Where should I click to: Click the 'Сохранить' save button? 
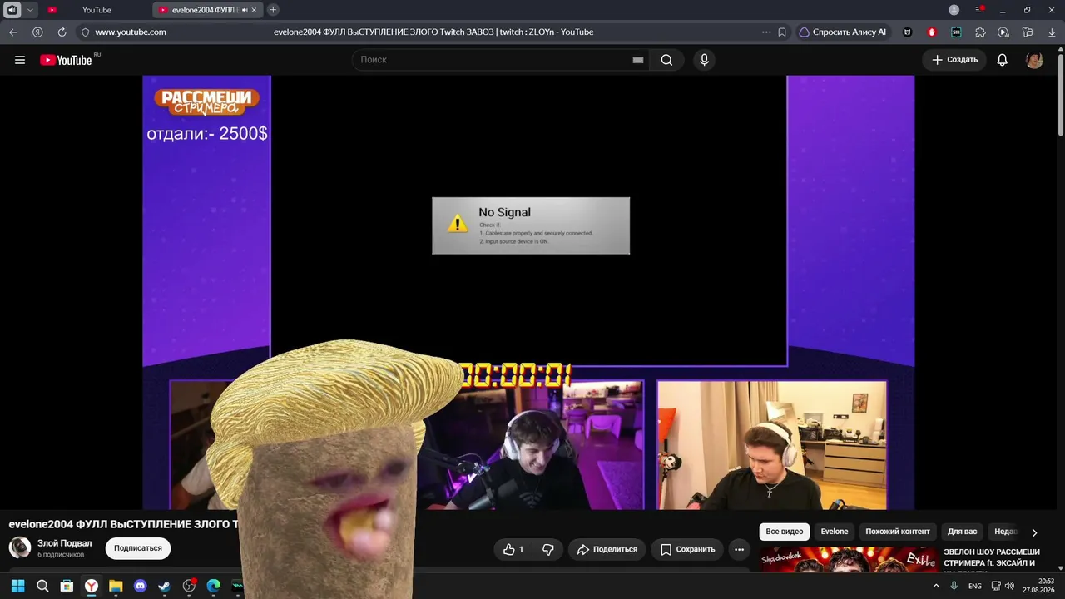click(x=687, y=549)
